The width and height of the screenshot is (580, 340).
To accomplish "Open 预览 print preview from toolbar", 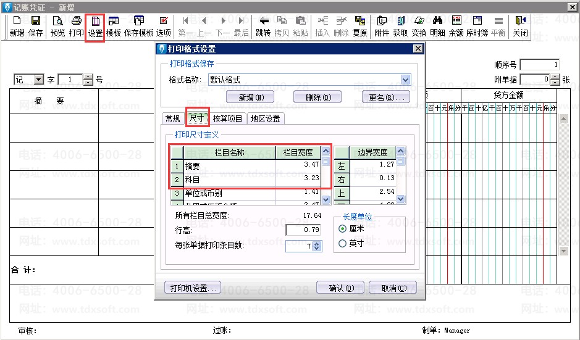I will (x=57, y=27).
